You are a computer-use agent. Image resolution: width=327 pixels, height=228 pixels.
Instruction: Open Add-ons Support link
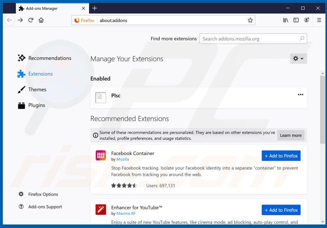click(x=40, y=207)
